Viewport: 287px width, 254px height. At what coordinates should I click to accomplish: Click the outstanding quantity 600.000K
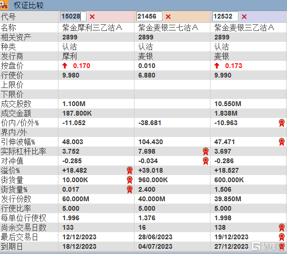point(229,180)
